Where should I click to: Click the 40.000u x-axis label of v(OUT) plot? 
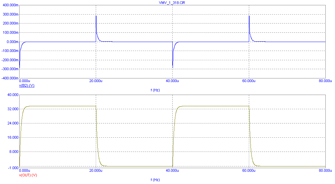click(x=172, y=170)
